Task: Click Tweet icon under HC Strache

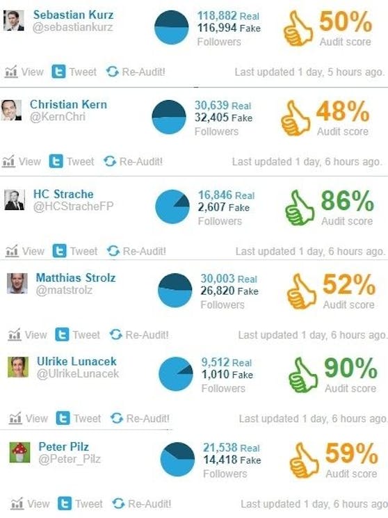Action: tap(60, 251)
